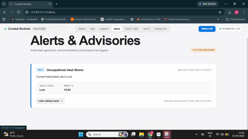The image size is (248, 139).
Task: Switch to the USSD / SMS tab
Action: [132, 29]
